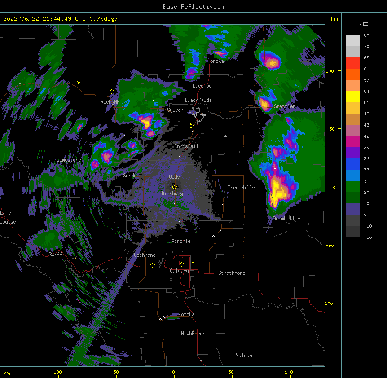Image resolution: width=387 pixels, height=378 pixels.
Task: Click the yellow V marker northeast of Calgary
Action: (193, 262)
